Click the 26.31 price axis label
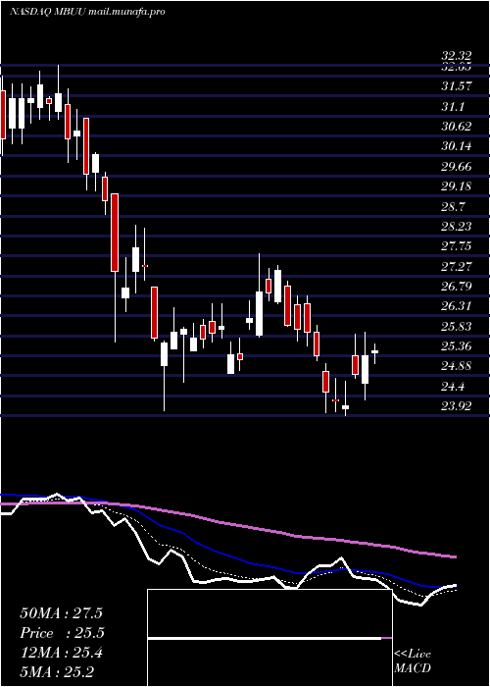The height and width of the screenshot is (687, 490). 457,306
